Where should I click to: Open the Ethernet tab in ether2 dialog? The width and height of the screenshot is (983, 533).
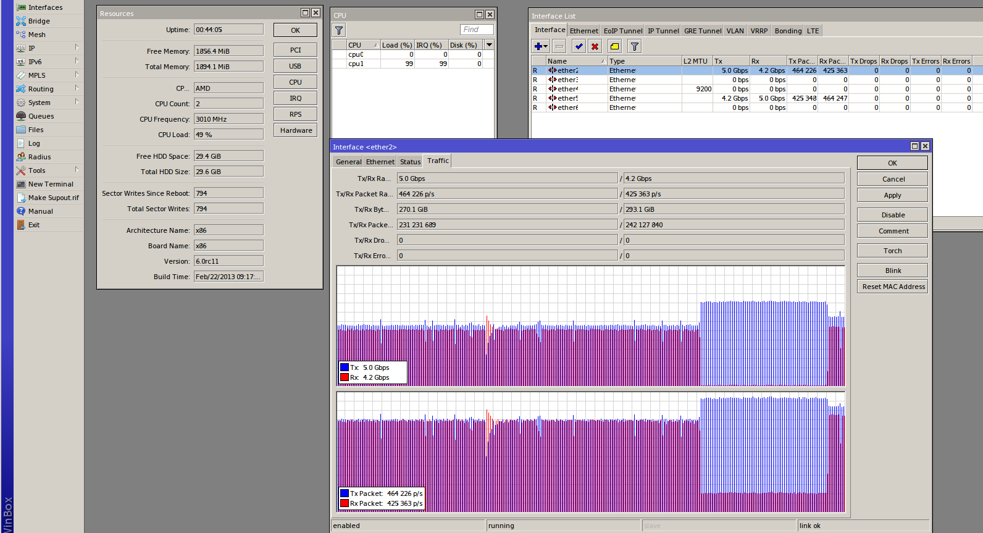pos(380,162)
